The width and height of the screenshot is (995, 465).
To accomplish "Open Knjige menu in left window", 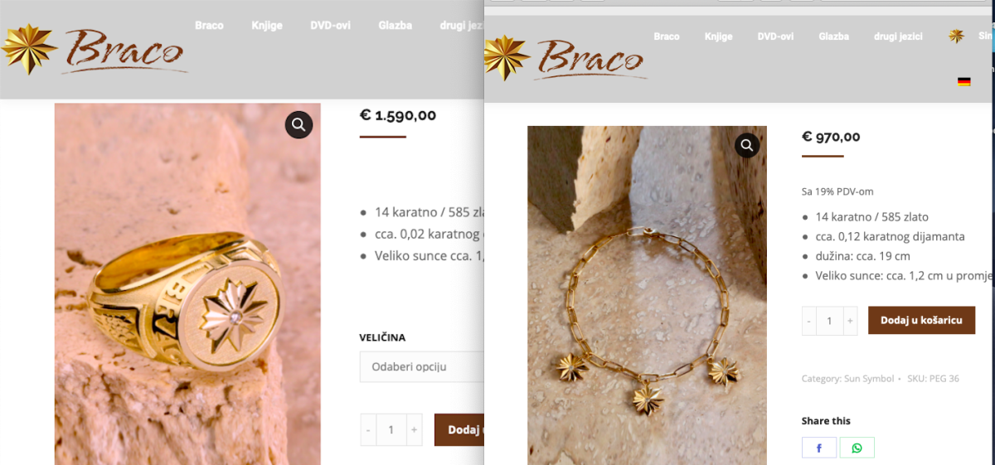I will [267, 26].
